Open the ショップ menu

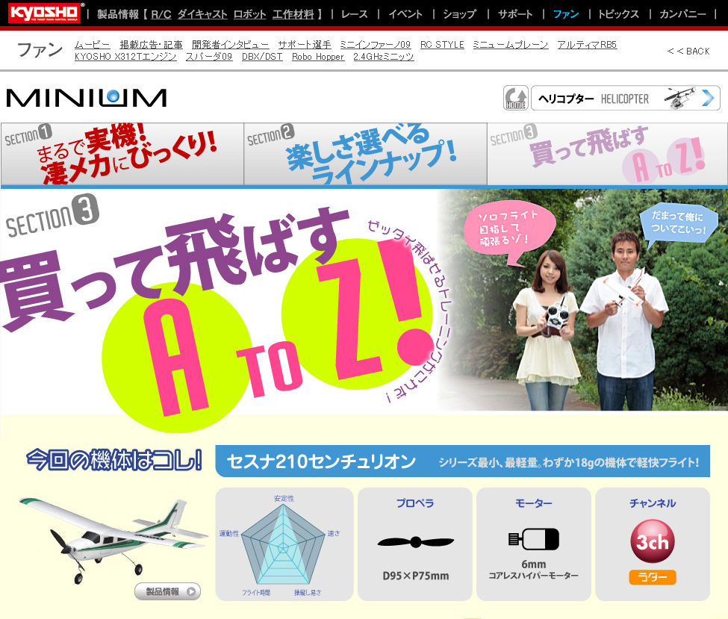(x=459, y=14)
